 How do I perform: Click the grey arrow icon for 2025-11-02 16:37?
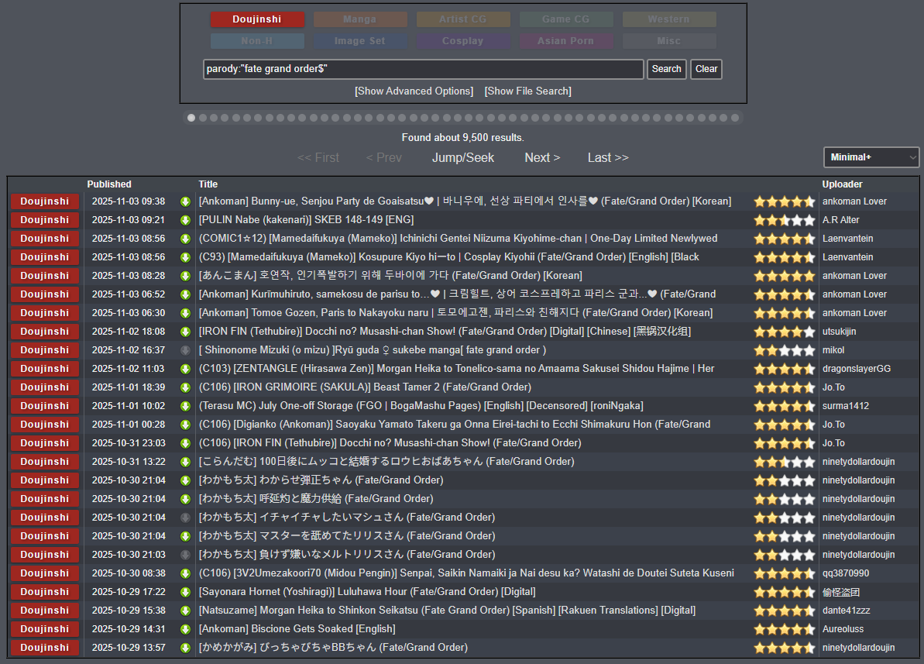[x=185, y=350]
